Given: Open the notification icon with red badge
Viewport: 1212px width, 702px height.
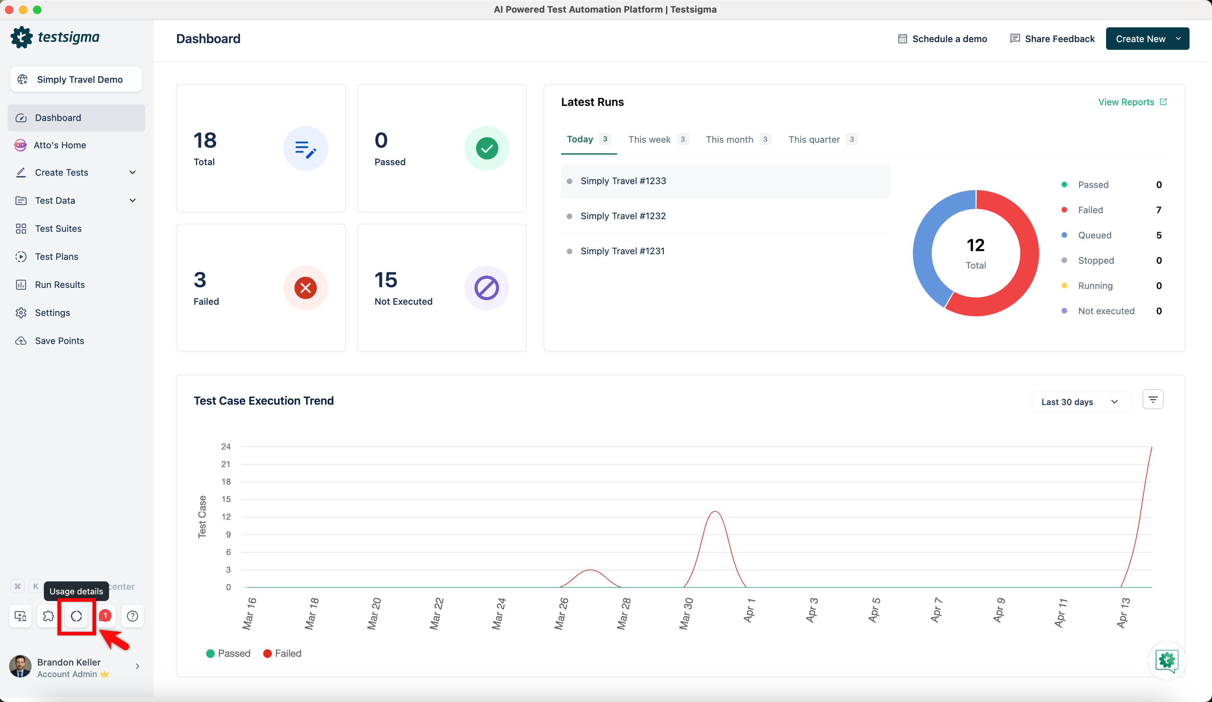Looking at the screenshot, I should pyautogui.click(x=105, y=616).
